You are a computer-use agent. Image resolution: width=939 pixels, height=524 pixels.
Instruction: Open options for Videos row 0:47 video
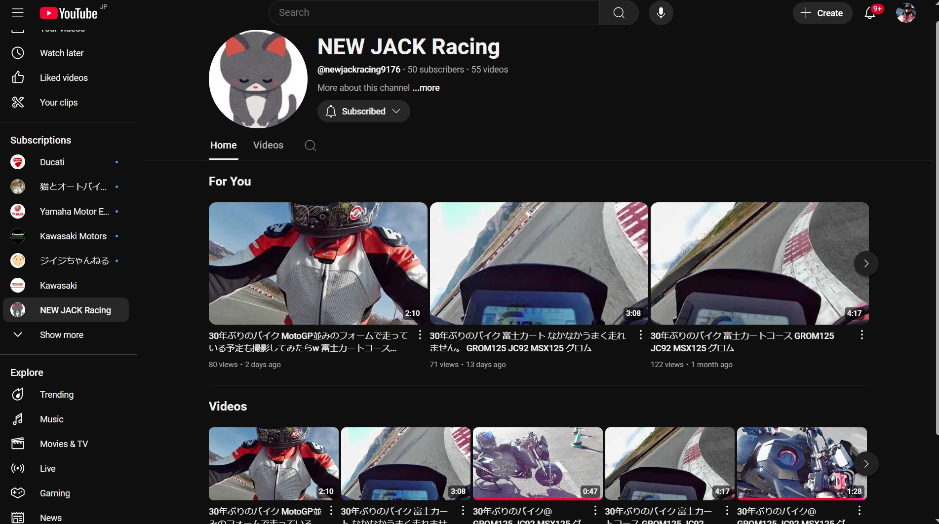click(x=595, y=510)
